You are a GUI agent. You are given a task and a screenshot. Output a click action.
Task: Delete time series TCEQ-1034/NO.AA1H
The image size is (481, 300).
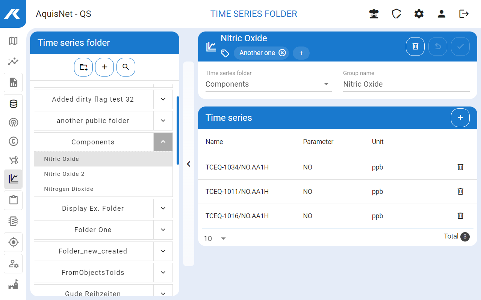[460, 167]
